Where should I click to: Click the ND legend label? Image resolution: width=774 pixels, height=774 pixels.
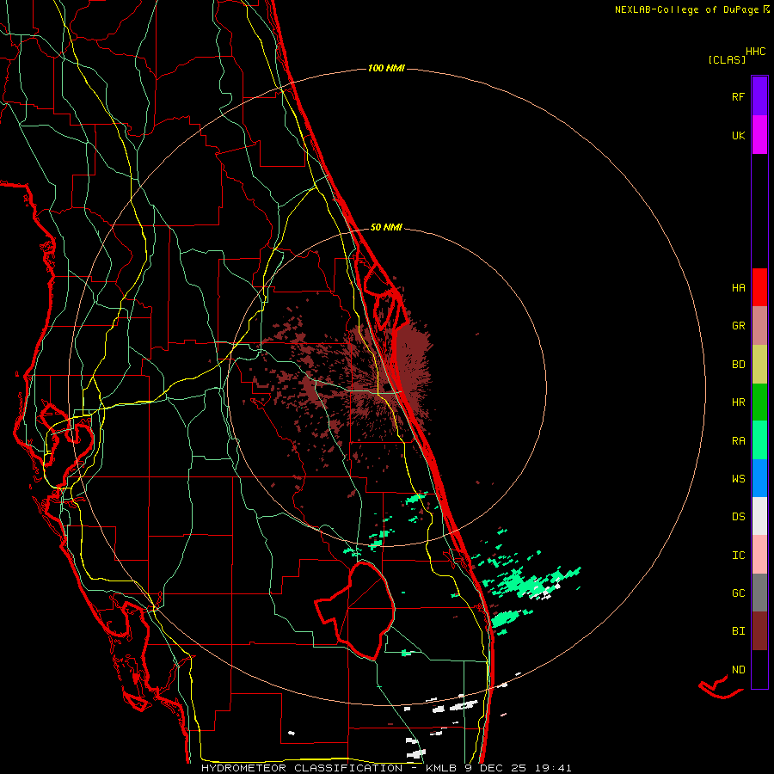(738, 670)
